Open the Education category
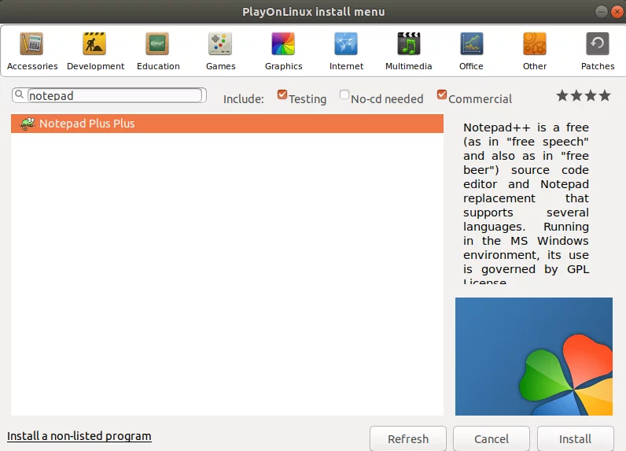 pos(158,50)
